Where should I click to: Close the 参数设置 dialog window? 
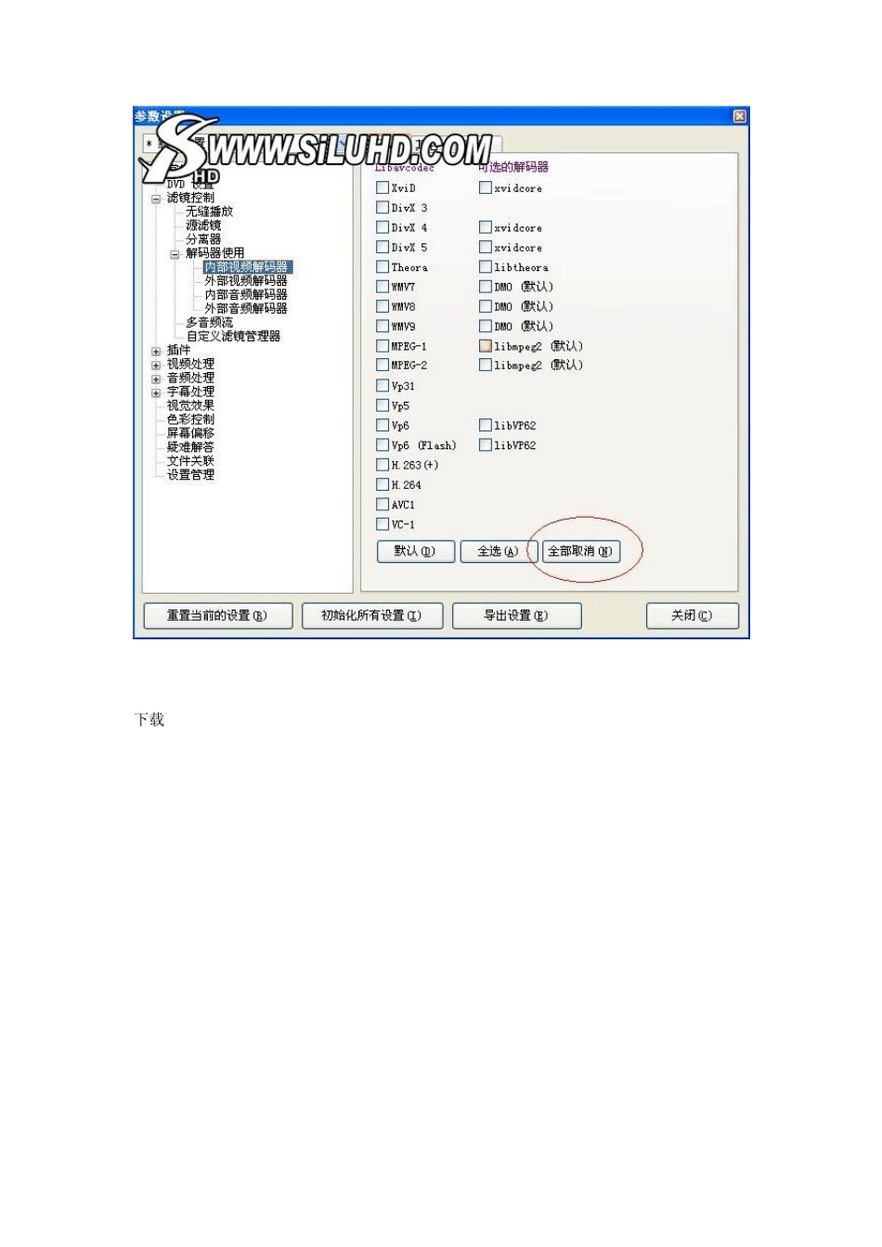coord(739,116)
